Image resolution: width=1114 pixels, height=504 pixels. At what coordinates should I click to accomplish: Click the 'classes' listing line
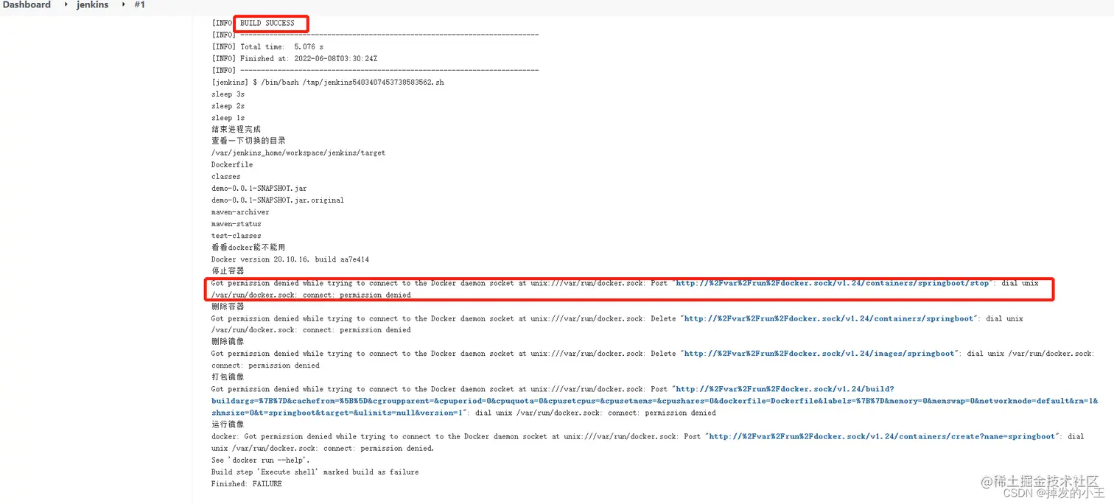click(x=225, y=177)
